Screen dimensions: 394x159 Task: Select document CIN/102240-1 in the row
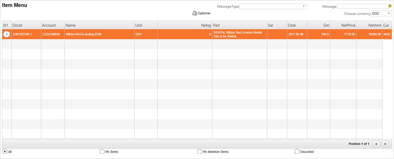coord(22,34)
